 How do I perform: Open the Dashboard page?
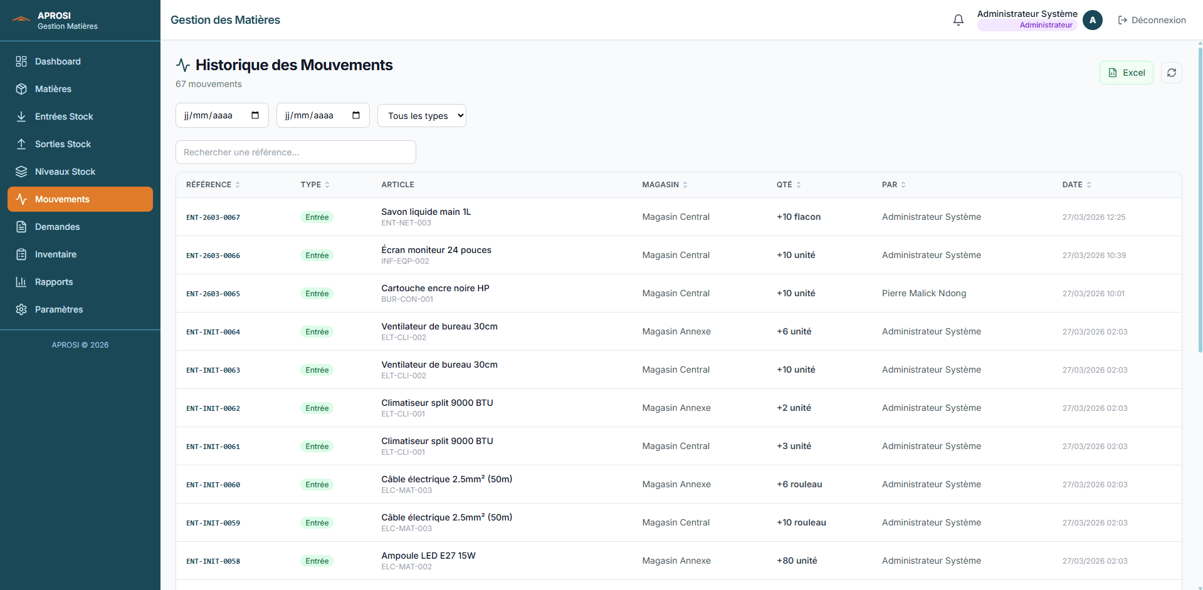tap(80, 61)
